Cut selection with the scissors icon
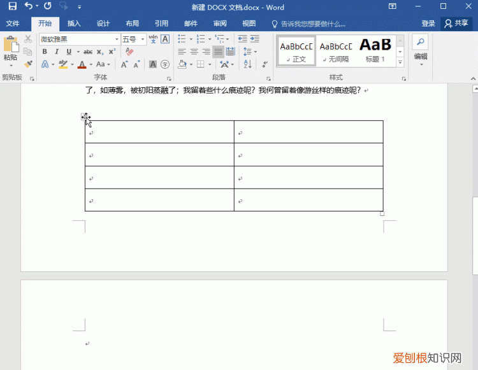478x370 pixels. click(28, 39)
